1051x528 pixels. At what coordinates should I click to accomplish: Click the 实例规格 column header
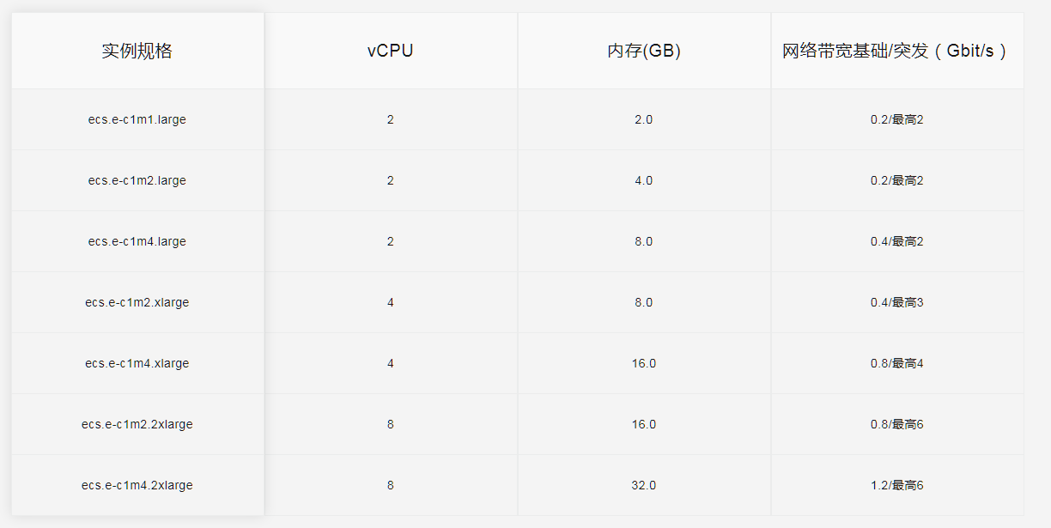click(x=137, y=51)
